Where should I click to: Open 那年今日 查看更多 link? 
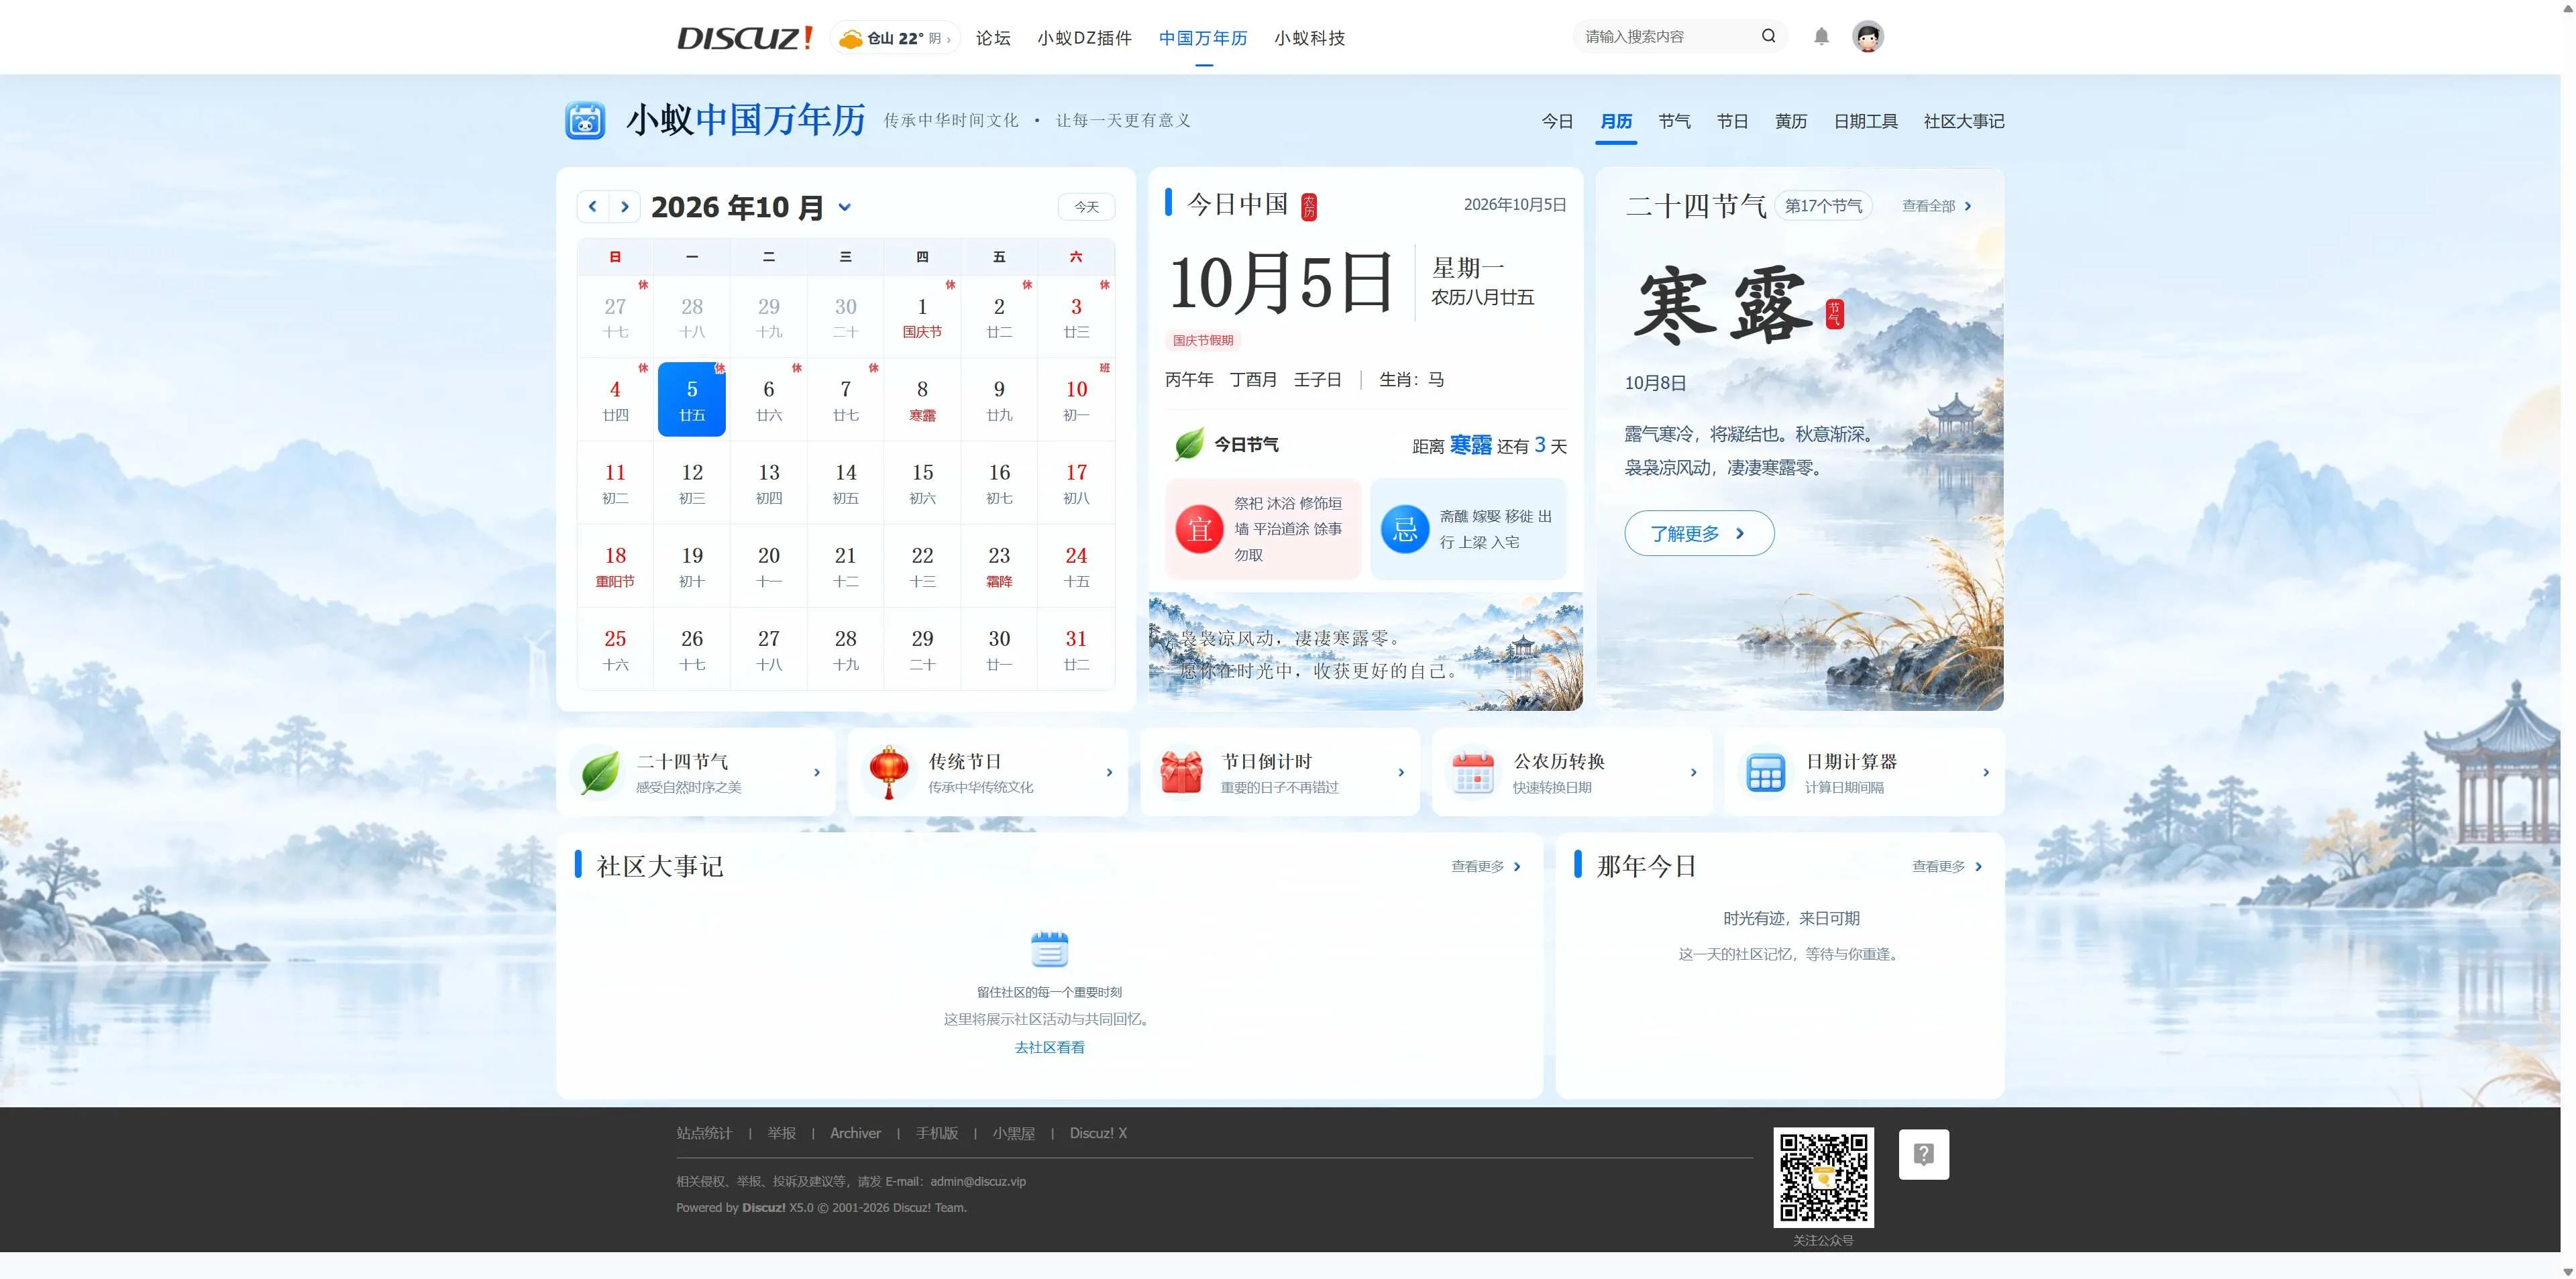(x=1947, y=866)
